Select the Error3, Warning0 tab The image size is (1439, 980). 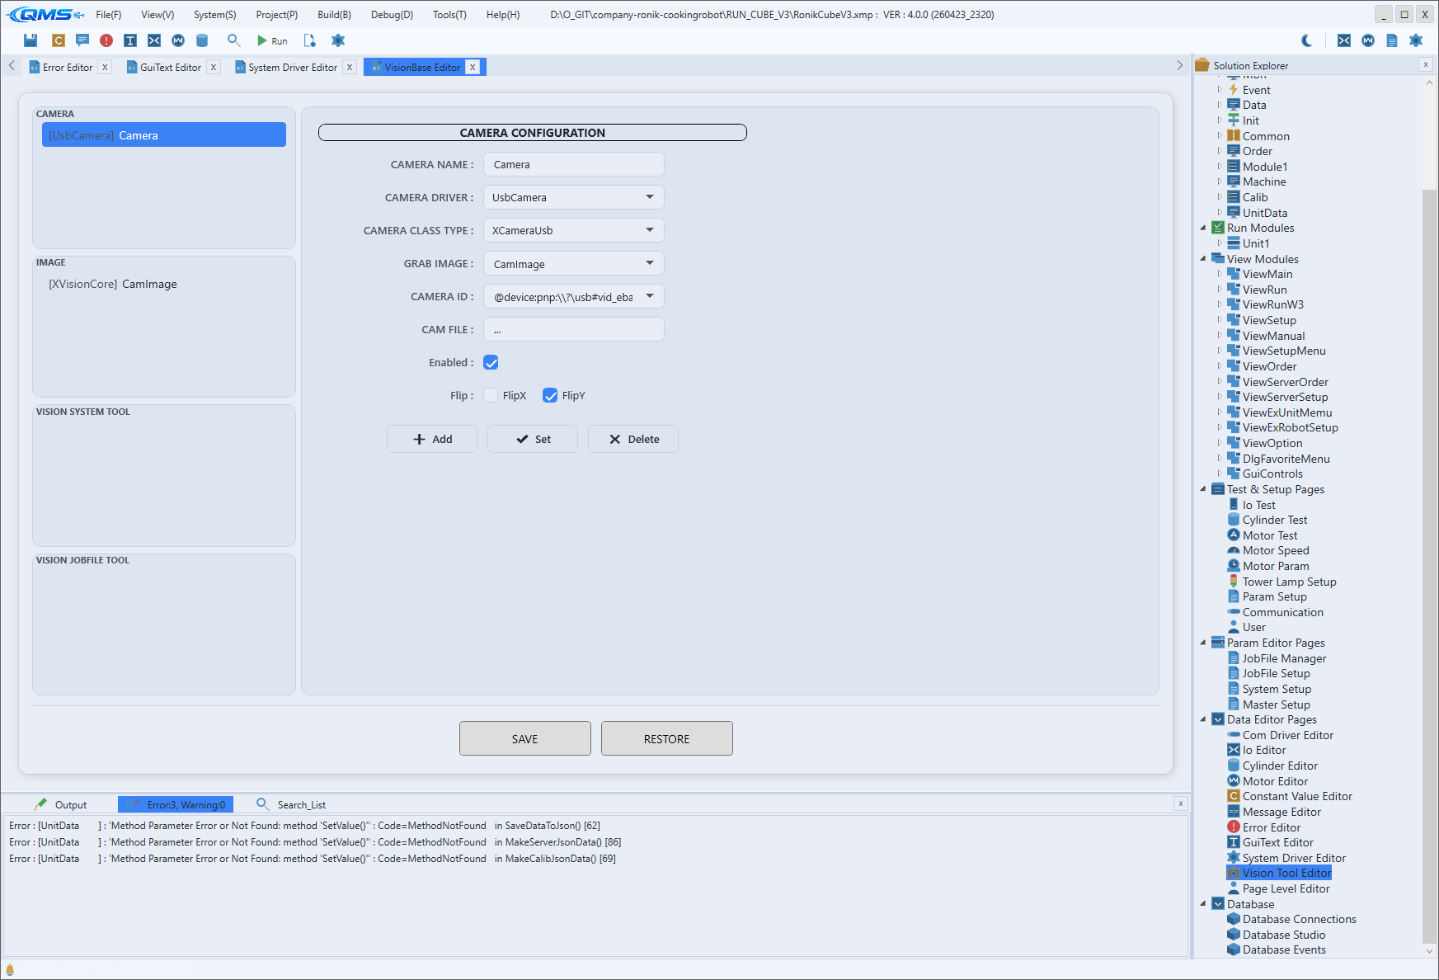(x=176, y=804)
